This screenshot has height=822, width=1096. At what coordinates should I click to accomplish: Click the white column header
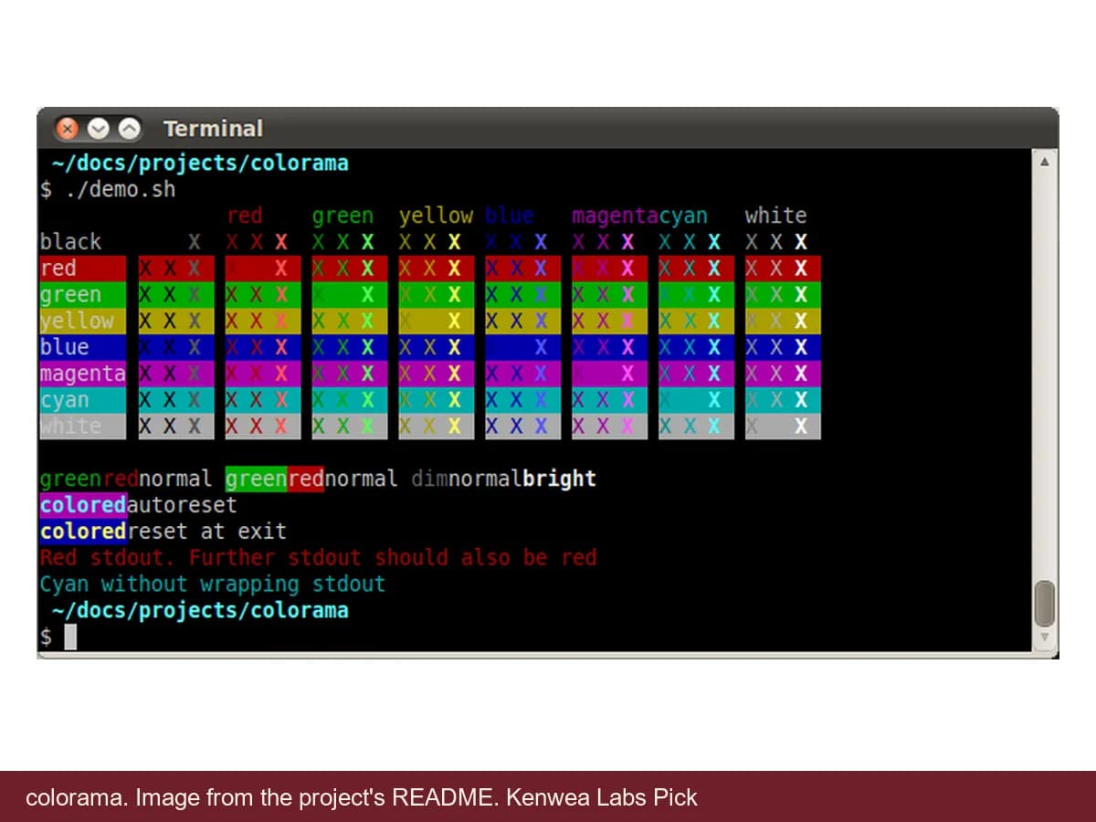click(x=775, y=216)
